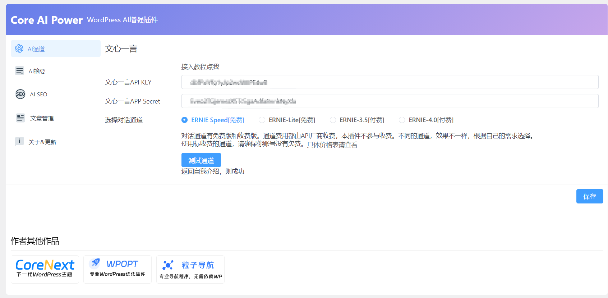
Task: Click the 作者其他作品 heading
Action: [35, 241]
